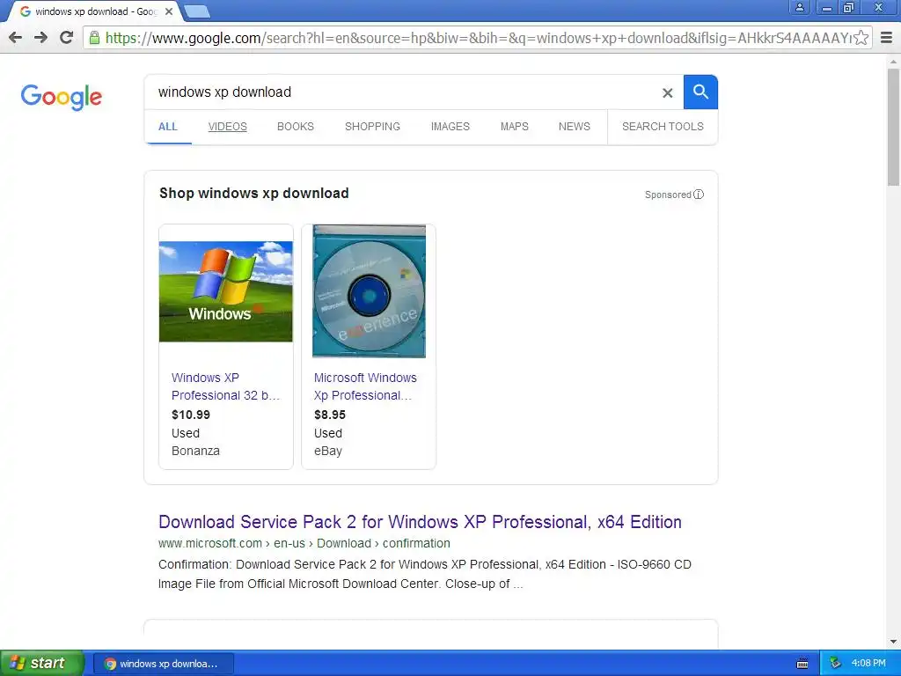
Task: Click the Shop windows xp download heading
Action: click(254, 193)
